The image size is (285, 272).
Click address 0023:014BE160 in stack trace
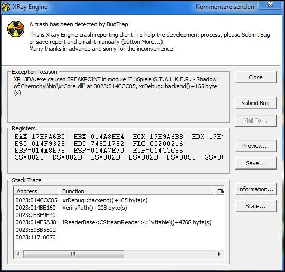pyautogui.click(x=36, y=208)
